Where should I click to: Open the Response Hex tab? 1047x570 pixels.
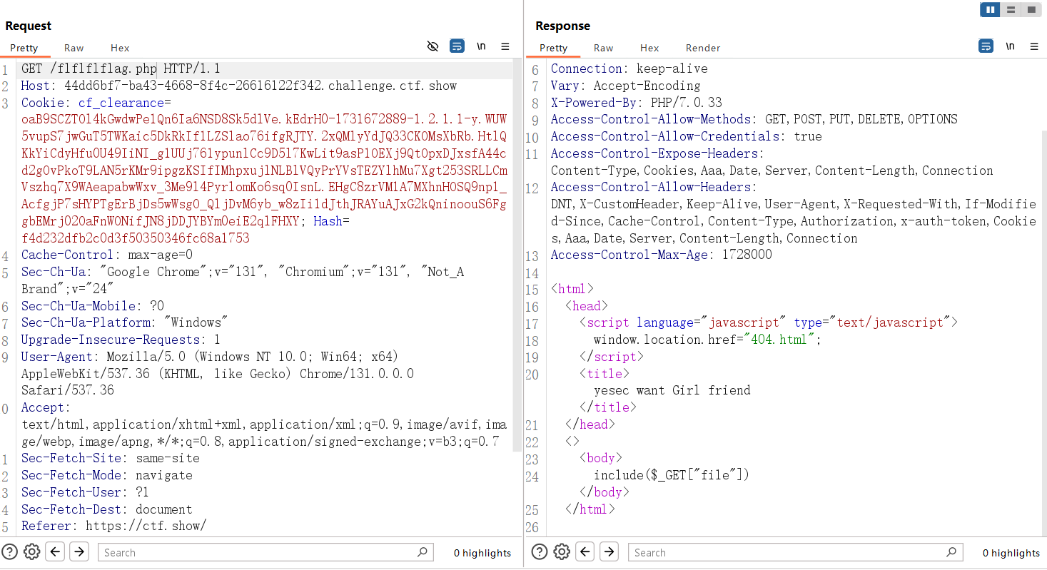(x=649, y=48)
